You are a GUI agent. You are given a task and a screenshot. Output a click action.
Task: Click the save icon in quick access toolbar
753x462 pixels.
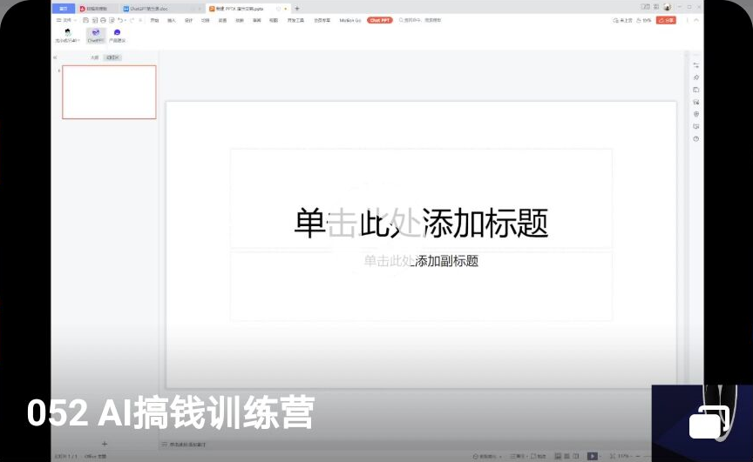(85, 19)
